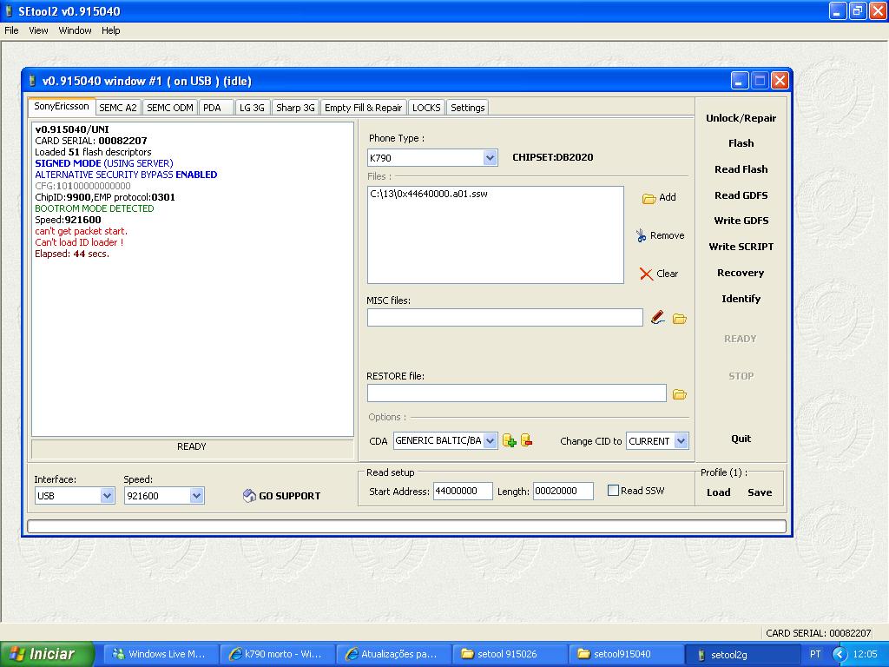Viewport: 889px width, 667px height.
Task: Expand the Phone Type K790 dropdown
Action: coord(490,158)
